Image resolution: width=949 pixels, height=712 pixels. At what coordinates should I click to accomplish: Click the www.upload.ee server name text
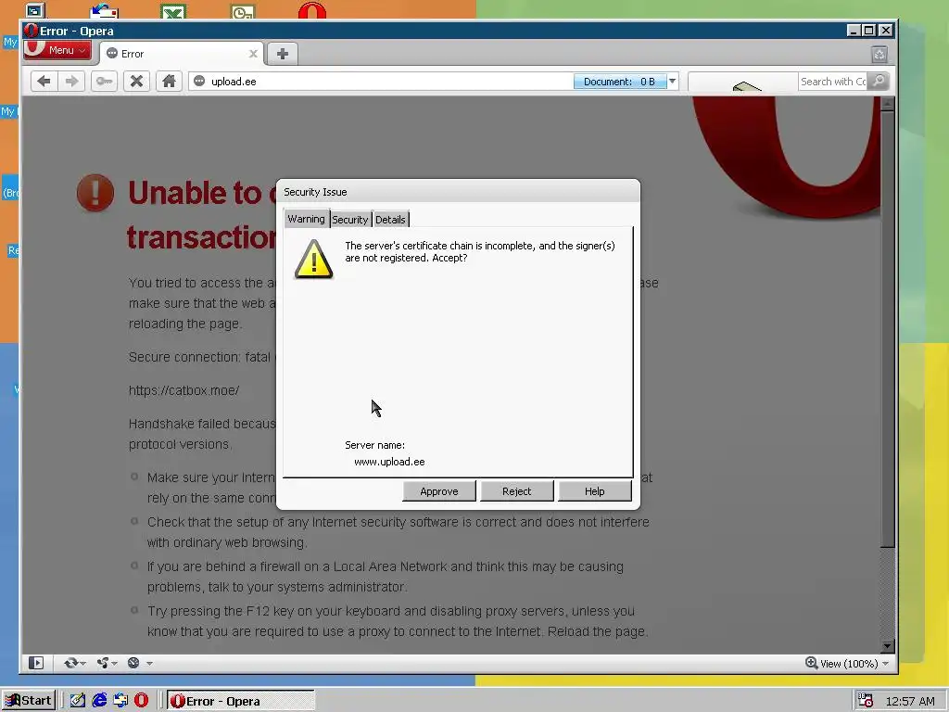coord(389,462)
